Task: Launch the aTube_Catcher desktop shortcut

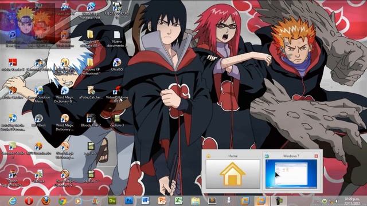Action: (91, 93)
